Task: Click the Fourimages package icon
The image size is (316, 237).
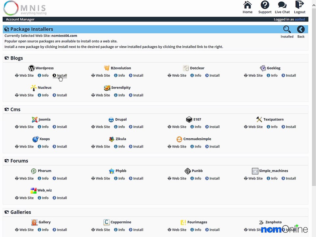Action: [183, 222]
